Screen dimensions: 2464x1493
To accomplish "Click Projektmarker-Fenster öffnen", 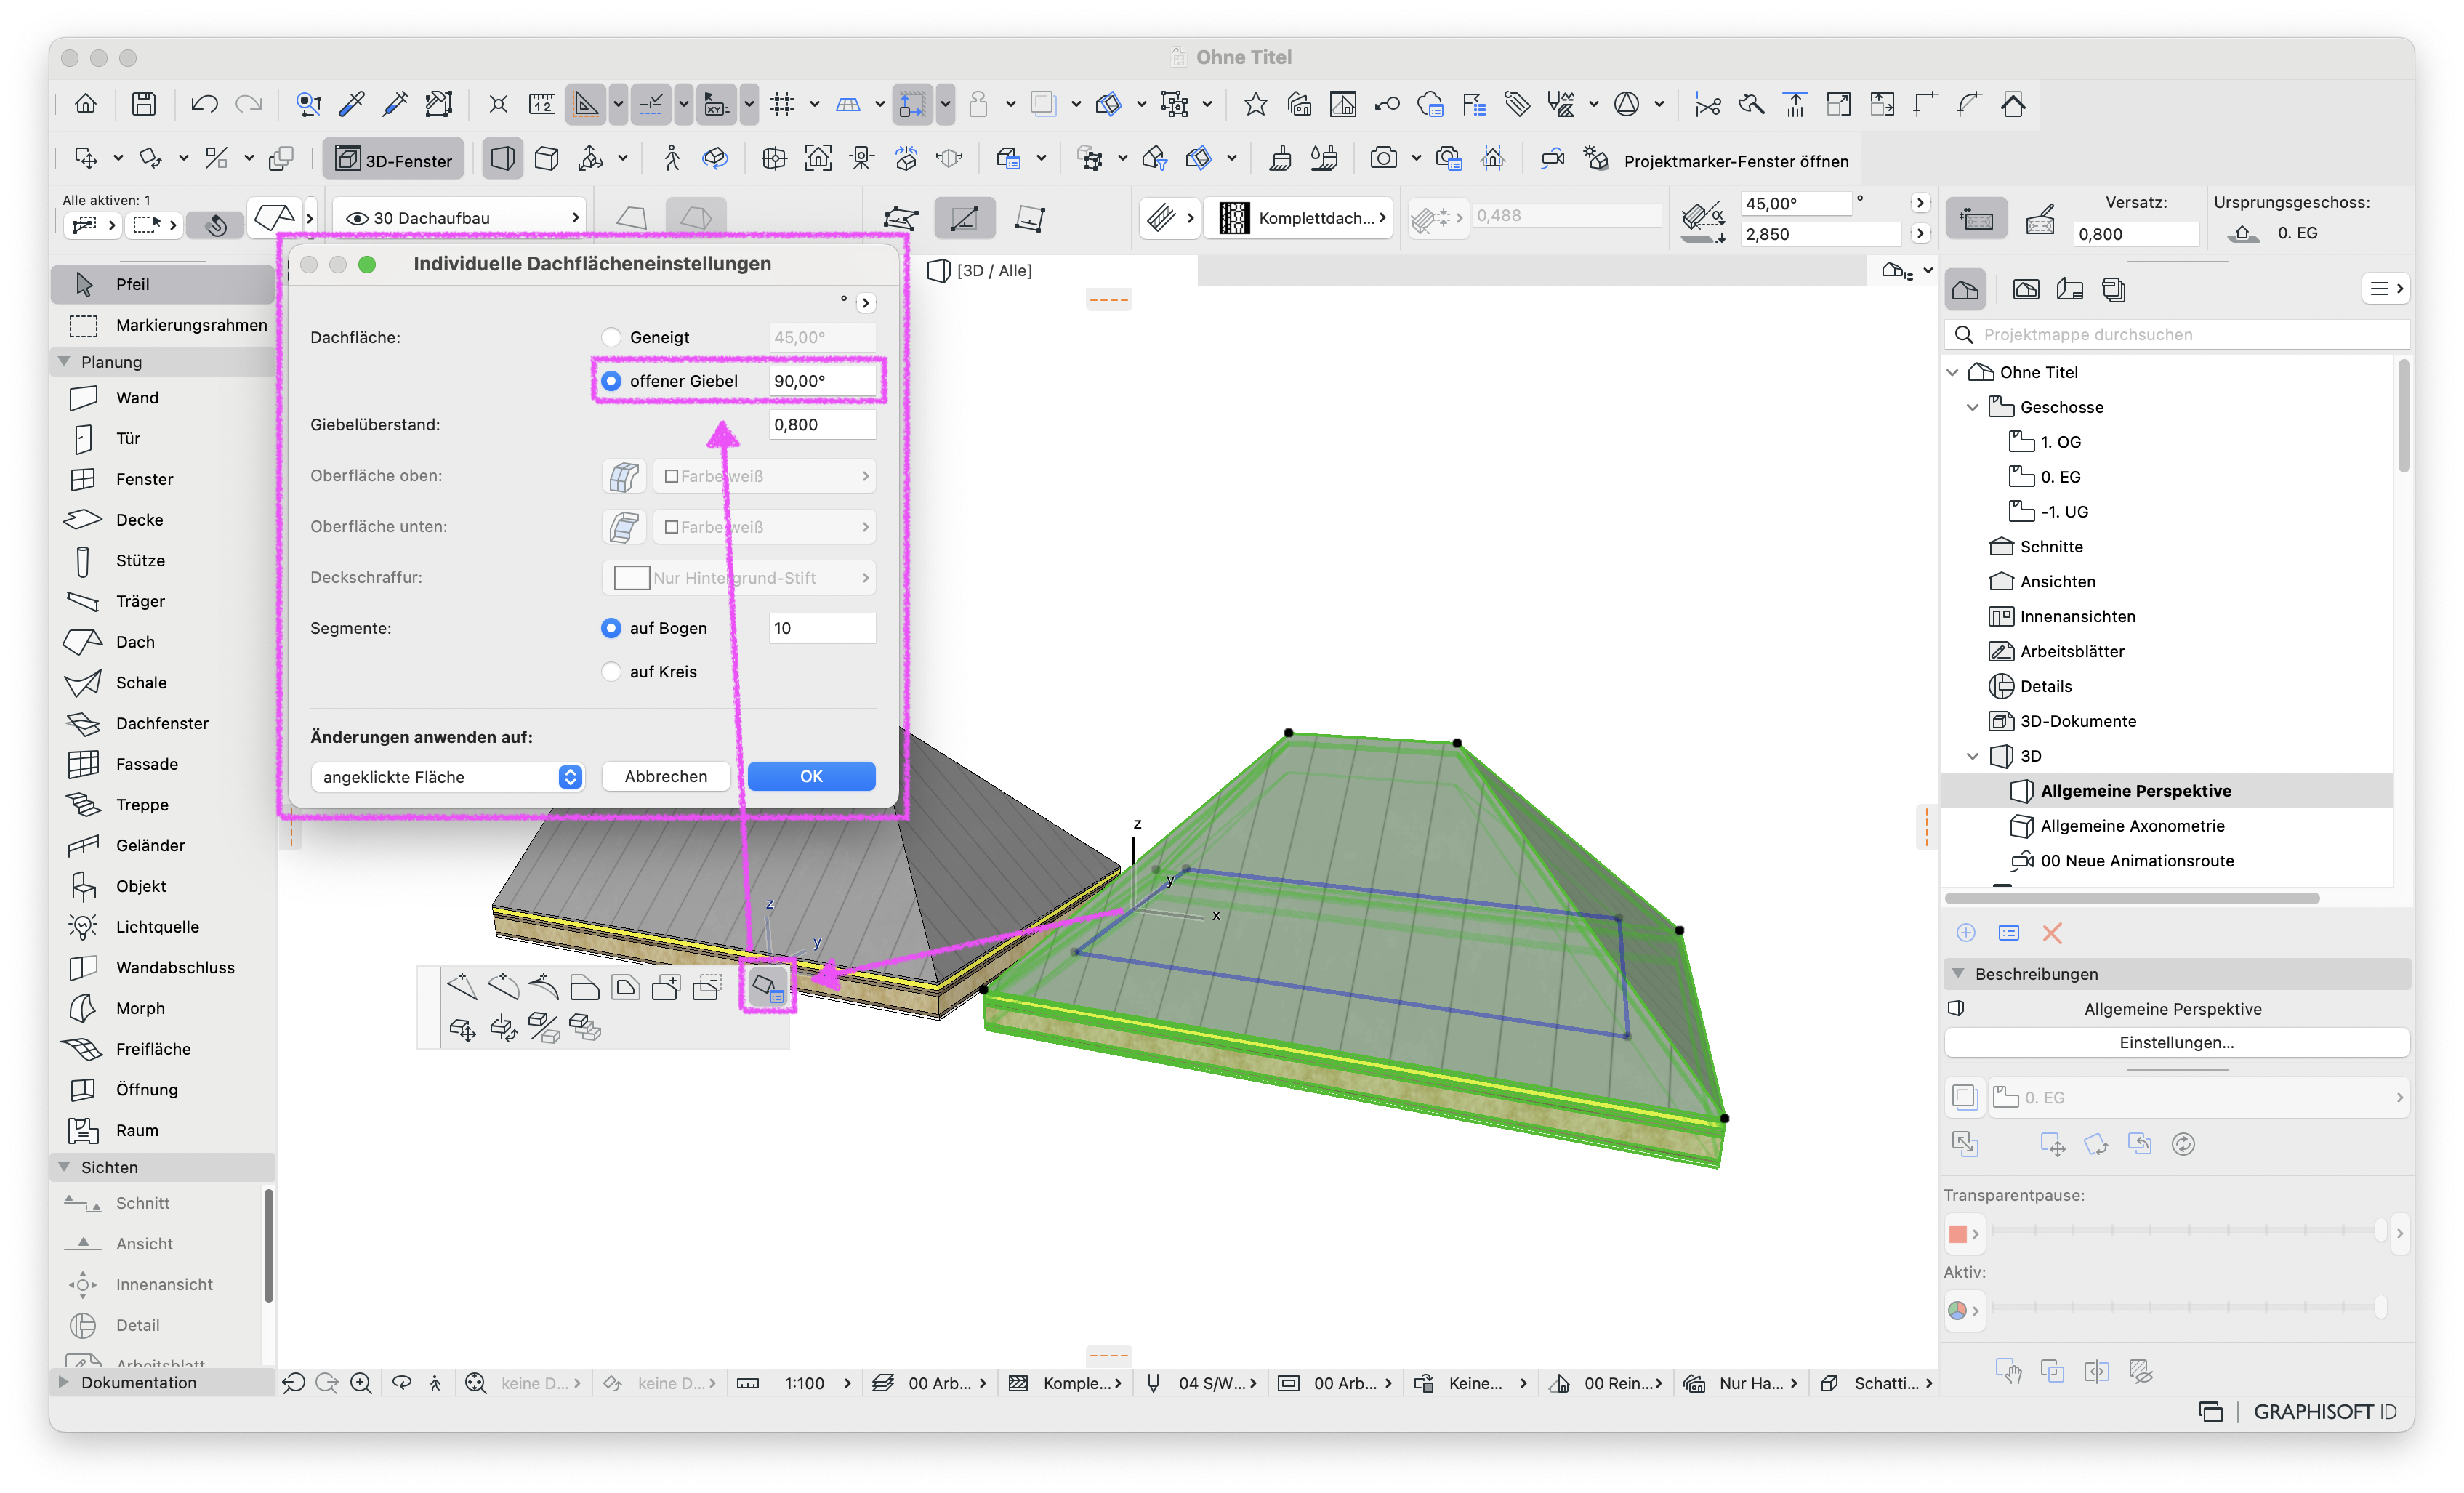I will (x=1736, y=161).
